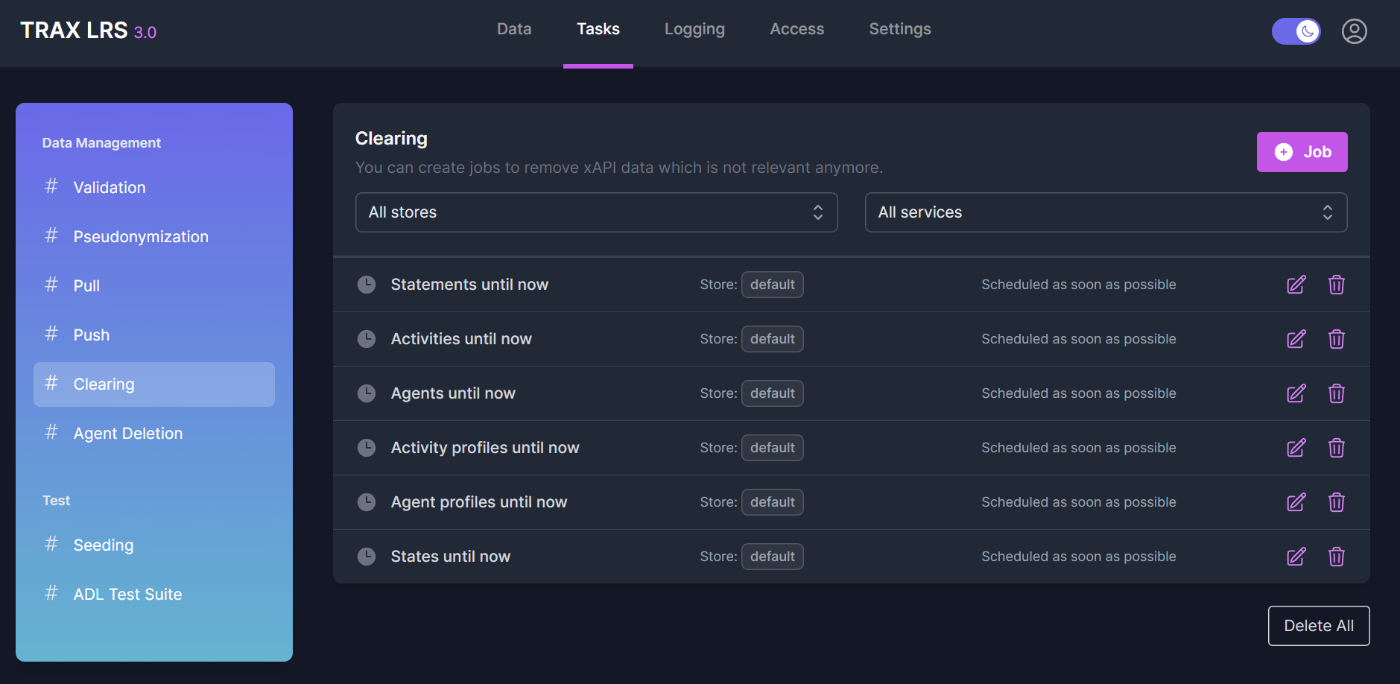Expand the All services dropdown
Screen dimensions: 1400x684
1106,212
